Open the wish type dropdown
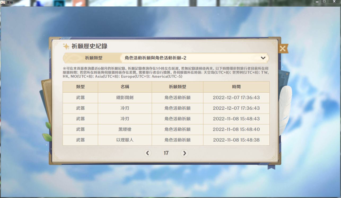This screenshot has width=341, height=198. point(195,58)
